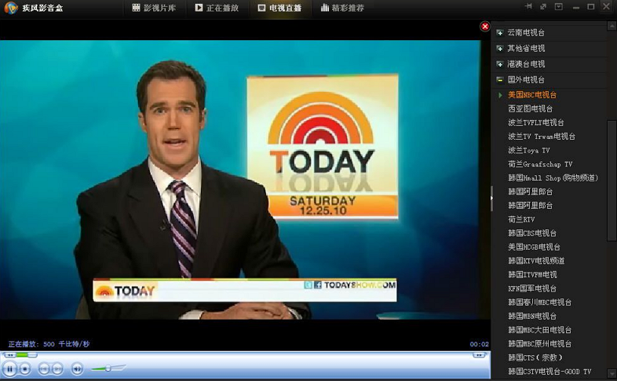This screenshot has width=617, height=381.
Task: Select the 港澳台电视 category label
Action: (526, 64)
